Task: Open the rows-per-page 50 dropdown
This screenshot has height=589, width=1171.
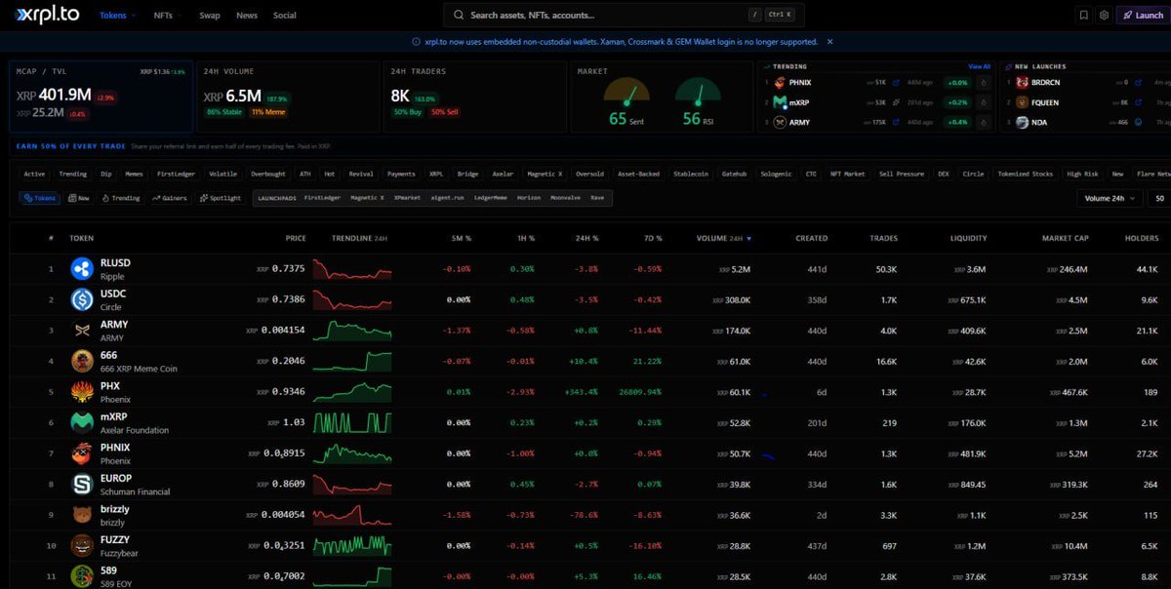Action: [1159, 198]
